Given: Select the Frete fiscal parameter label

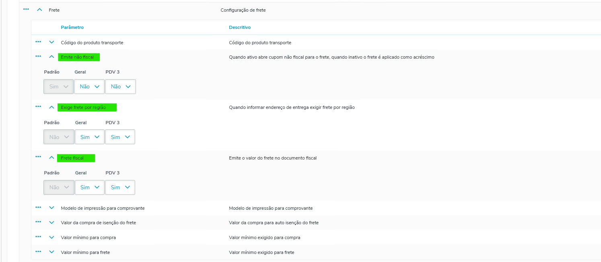Looking at the screenshot, I should tap(72, 158).
